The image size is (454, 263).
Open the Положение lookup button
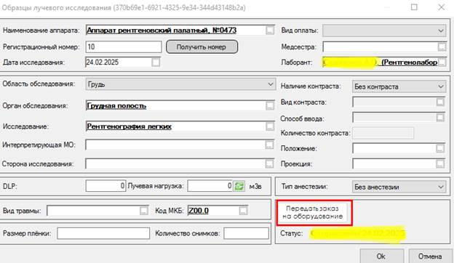point(439,148)
